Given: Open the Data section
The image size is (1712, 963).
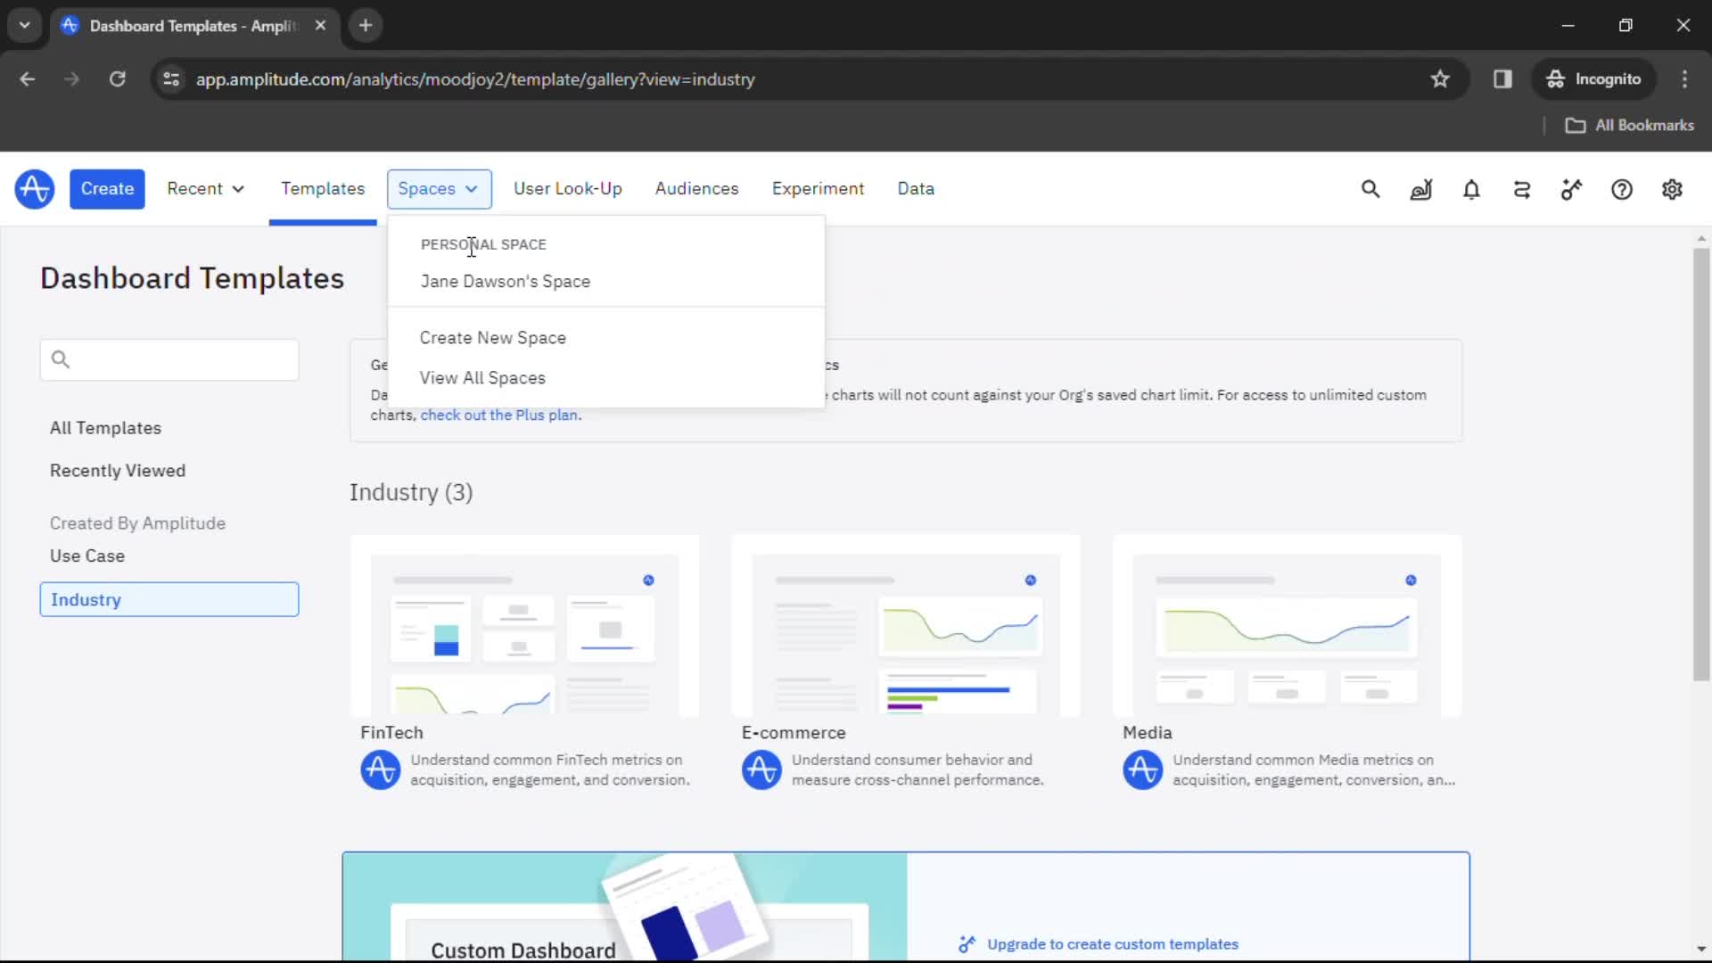Looking at the screenshot, I should point(916,189).
